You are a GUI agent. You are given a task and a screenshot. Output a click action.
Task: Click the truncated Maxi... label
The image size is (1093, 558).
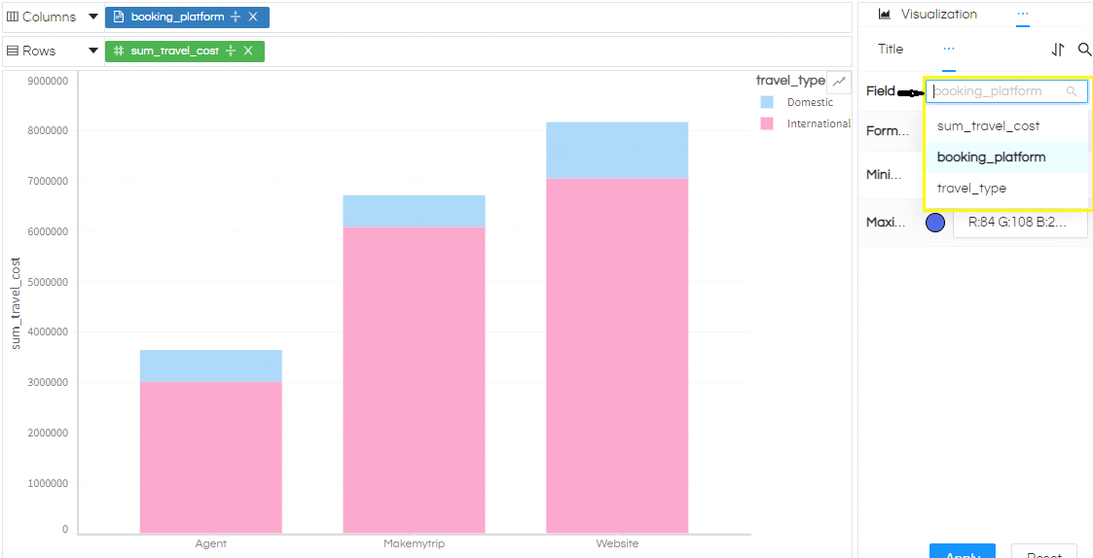click(887, 223)
